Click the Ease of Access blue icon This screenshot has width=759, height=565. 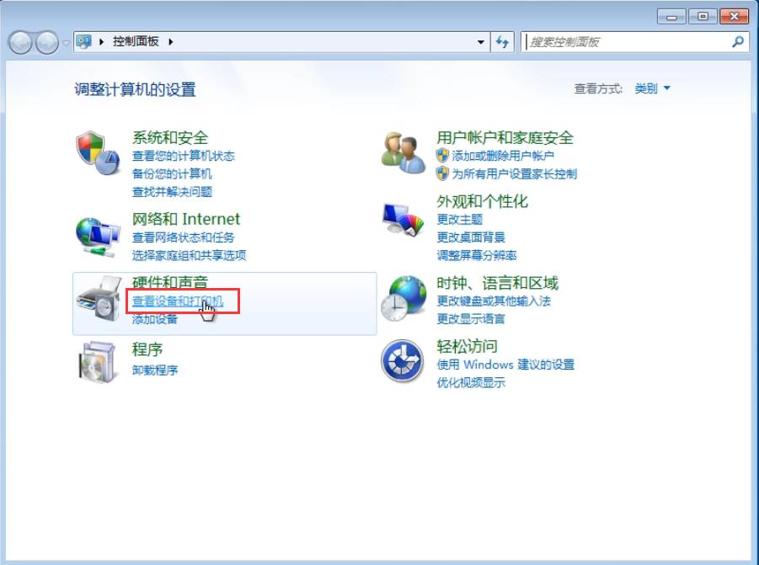(x=403, y=362)
